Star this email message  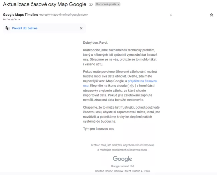[x=211, y=15]
